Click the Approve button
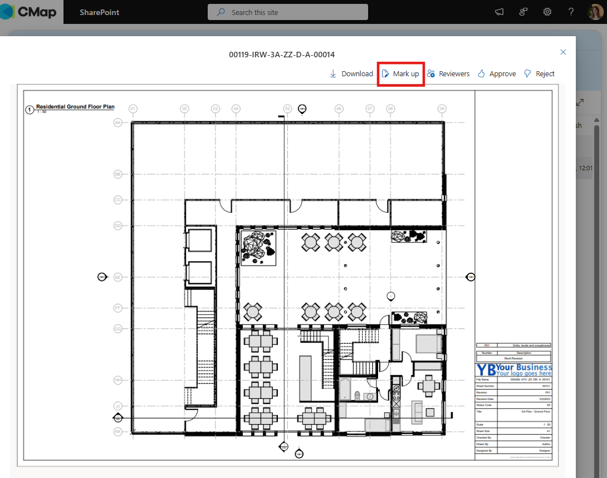The width and height of the screenshot is (607, 478). 497,73
